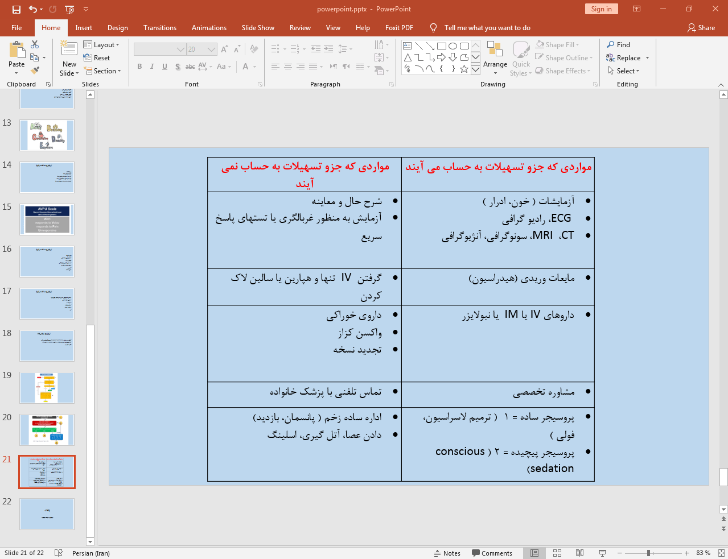Collapse the ribbon with the arrow
Image resolution: width=728 pixels, height=559 pixels.
point(721,84)
